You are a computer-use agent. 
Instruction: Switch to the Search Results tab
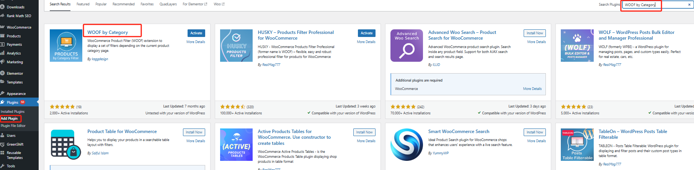60,4
